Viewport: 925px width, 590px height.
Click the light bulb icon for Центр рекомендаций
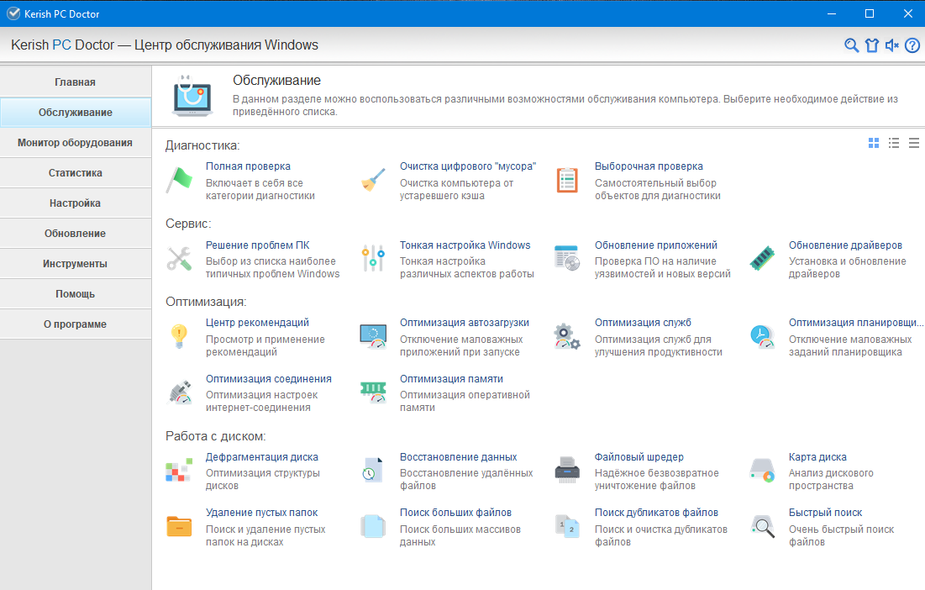[179, 336]
